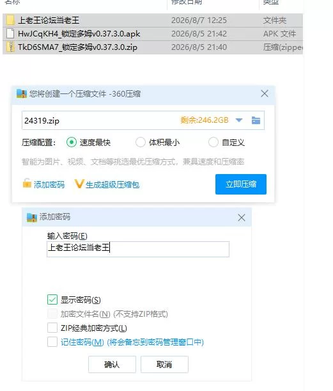Image resolution: width=333 pixels, height=391 pixels.
Task: Click the 360压缩 logo in the main dialog title
Action: click(22, 93)
